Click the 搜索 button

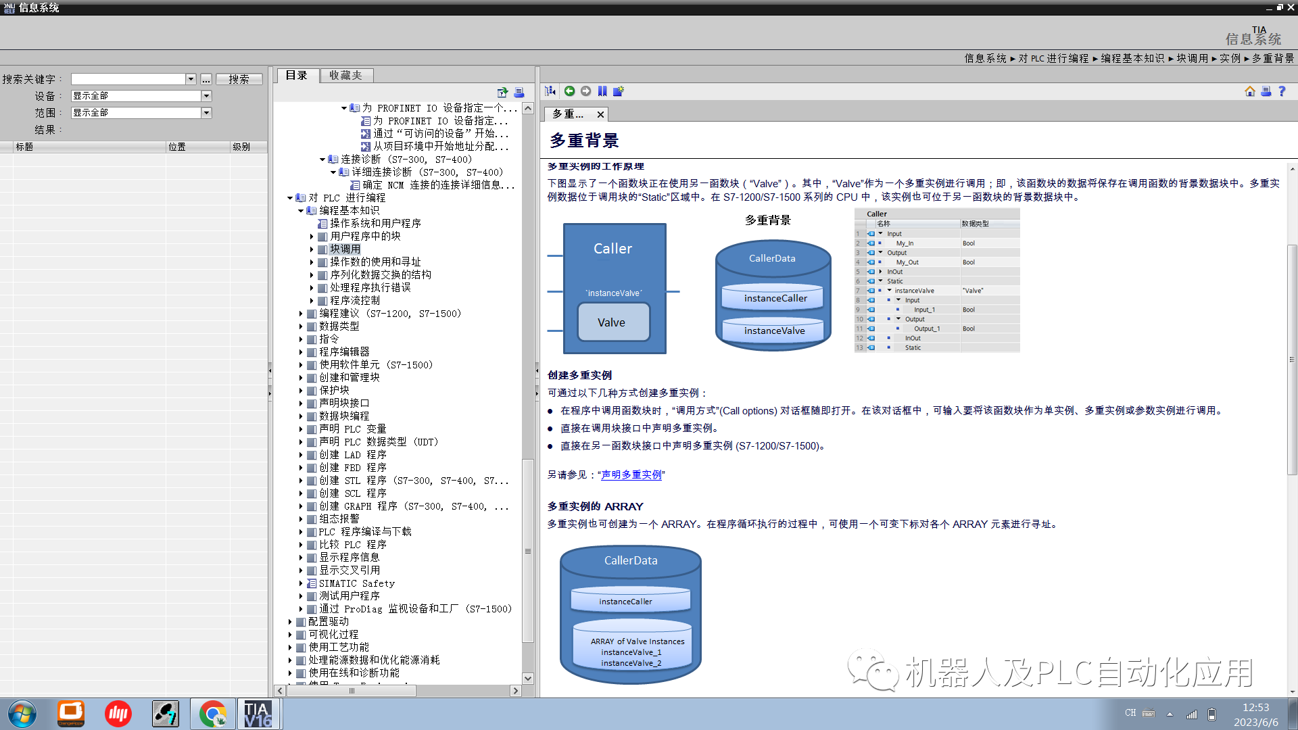click(239, 79)
